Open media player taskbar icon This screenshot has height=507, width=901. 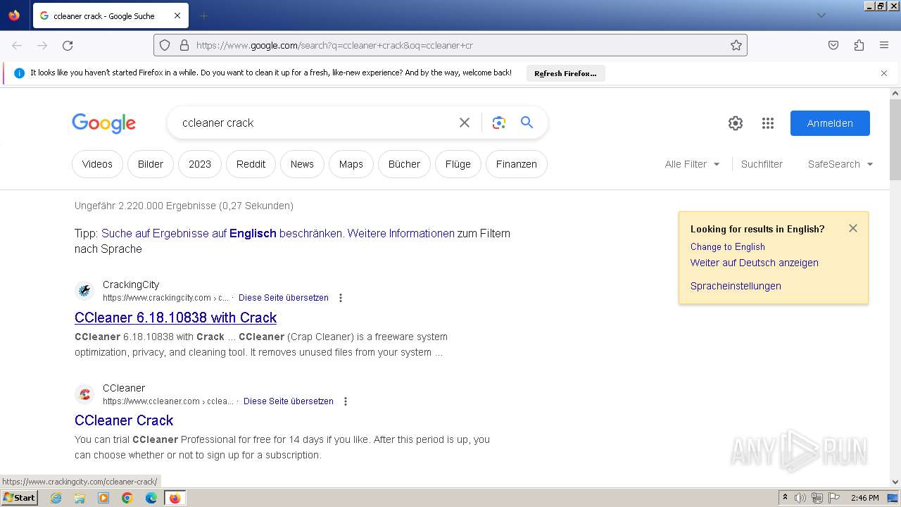point(103,498)
